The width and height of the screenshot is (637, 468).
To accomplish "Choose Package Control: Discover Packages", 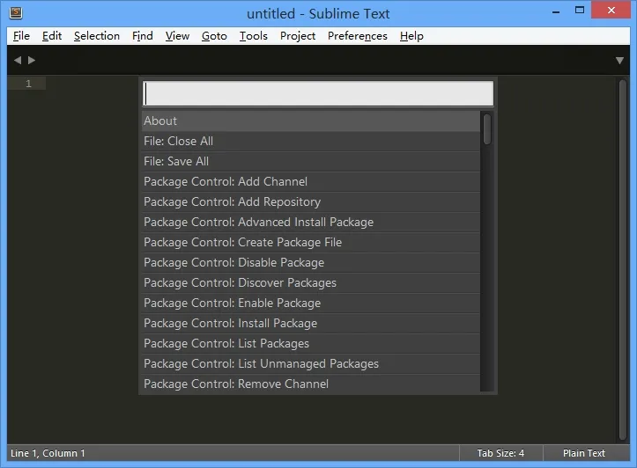I will [x=311, y=283].
